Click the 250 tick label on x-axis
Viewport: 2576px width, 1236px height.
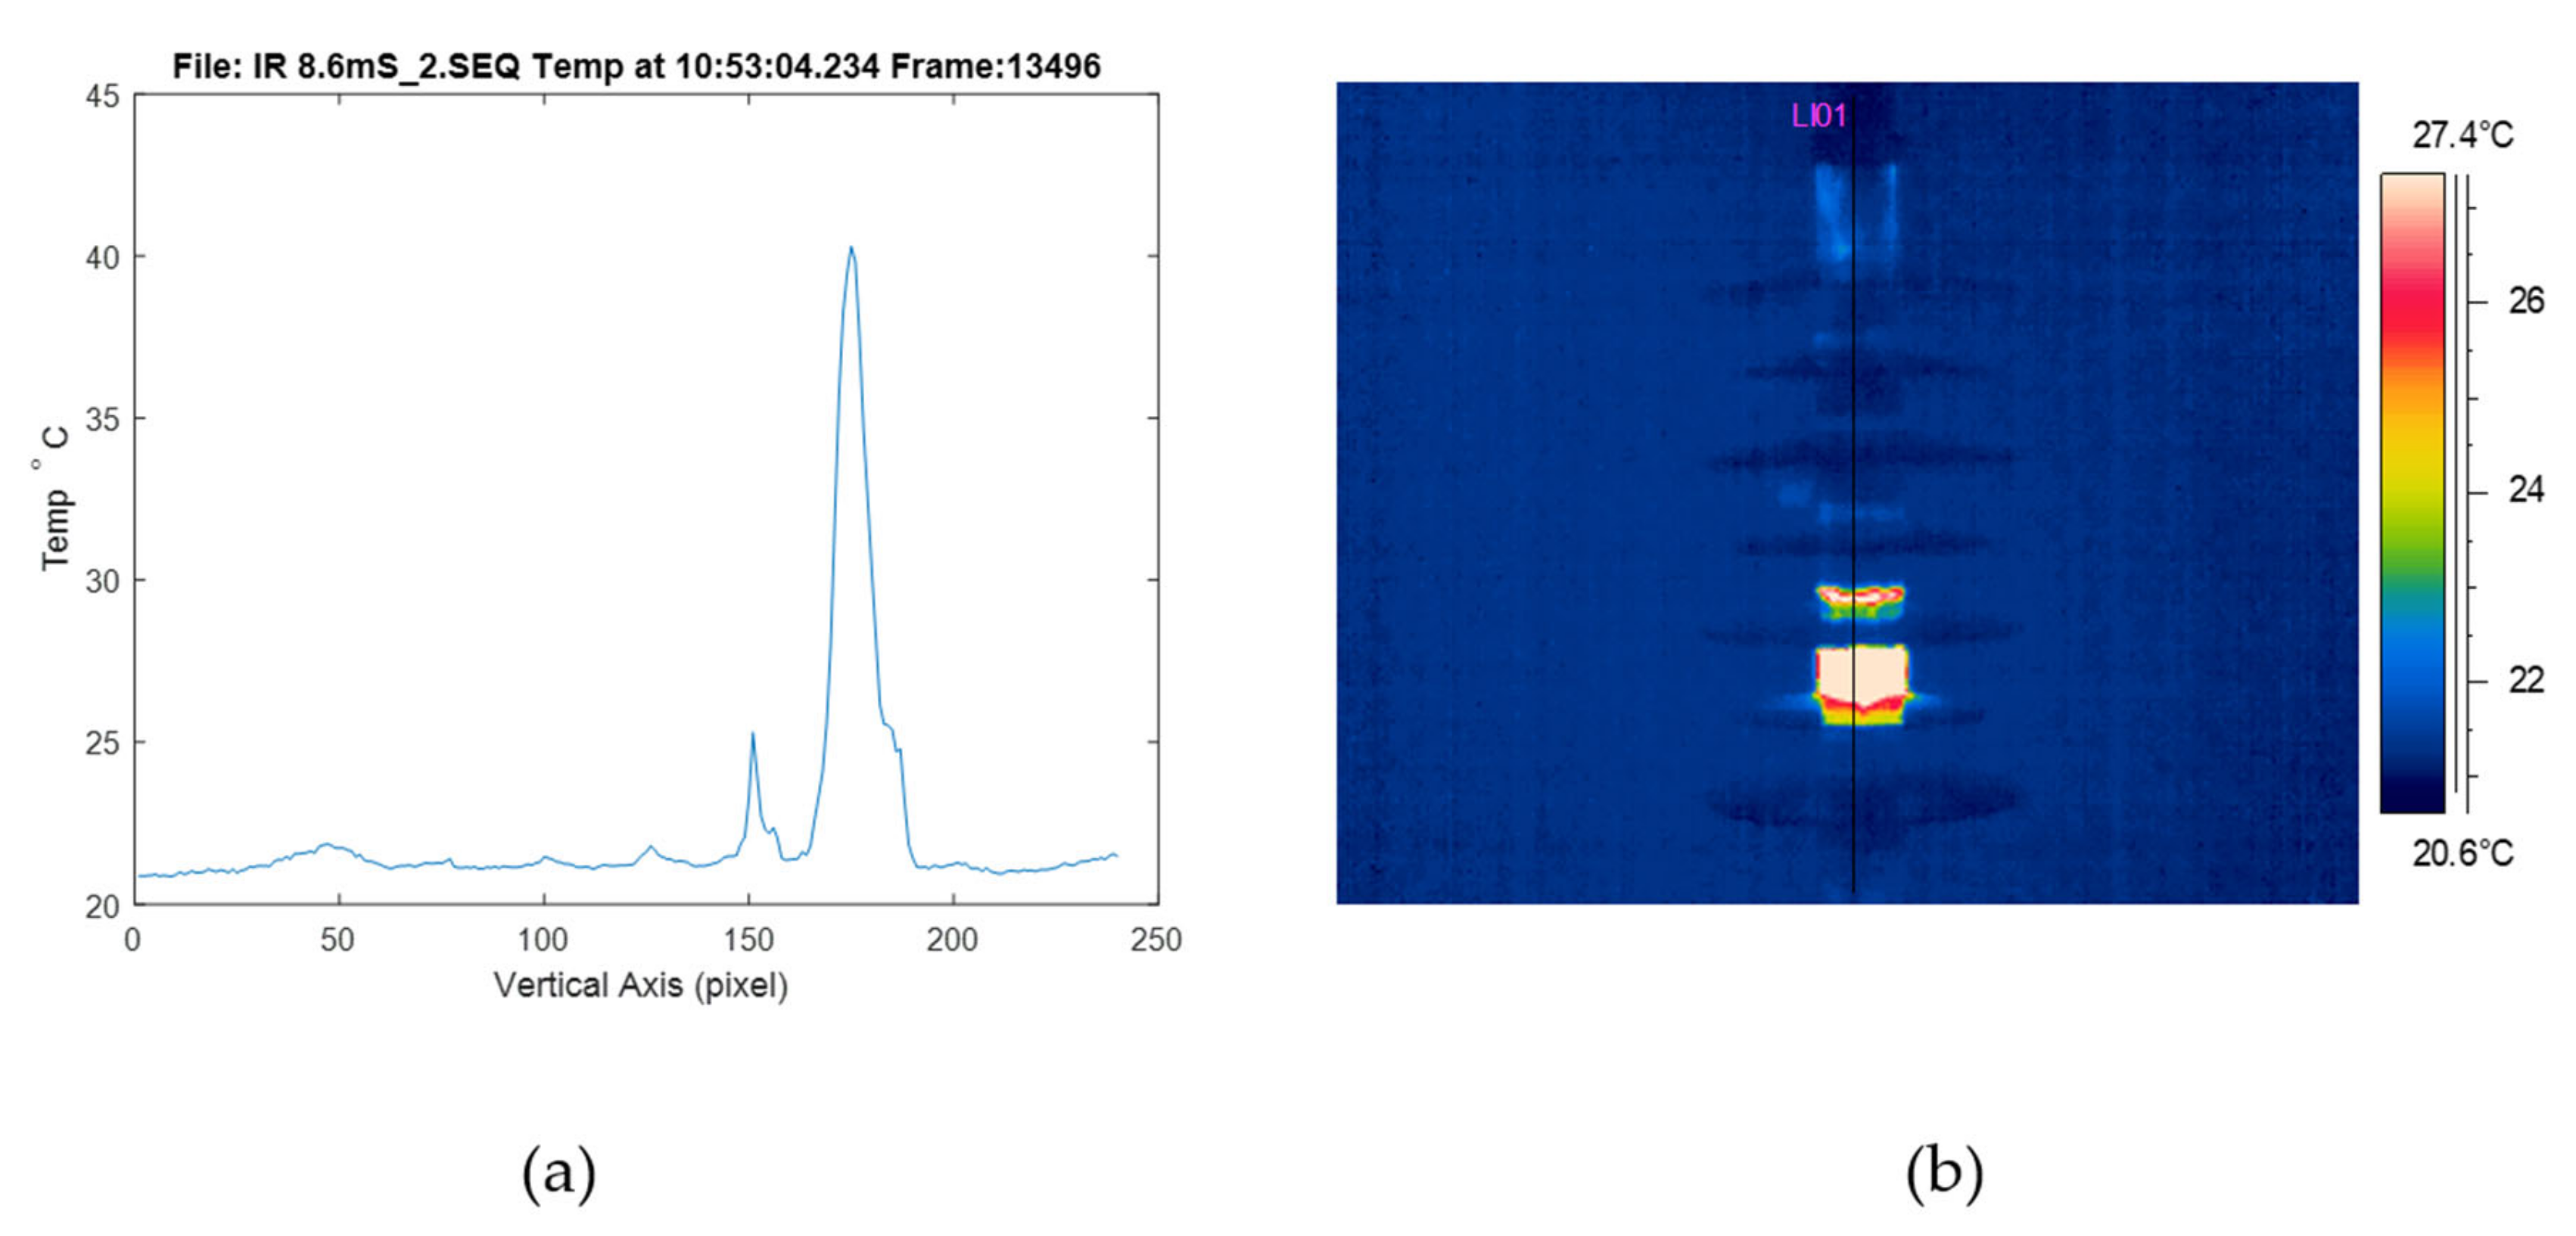[1156, 939]
